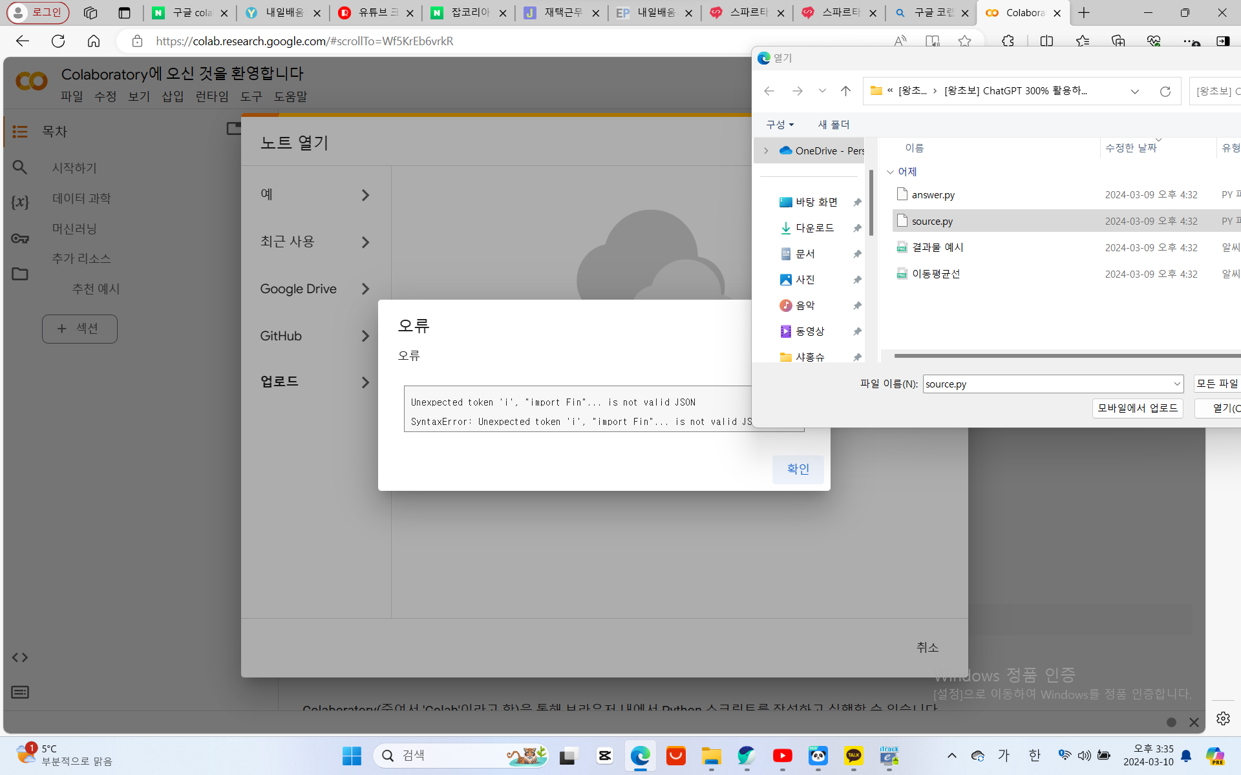The height and width of the screenshot is (775, 1241).
Task: Click the navigation pane vertical scrollbar
Action: (871, 203)
